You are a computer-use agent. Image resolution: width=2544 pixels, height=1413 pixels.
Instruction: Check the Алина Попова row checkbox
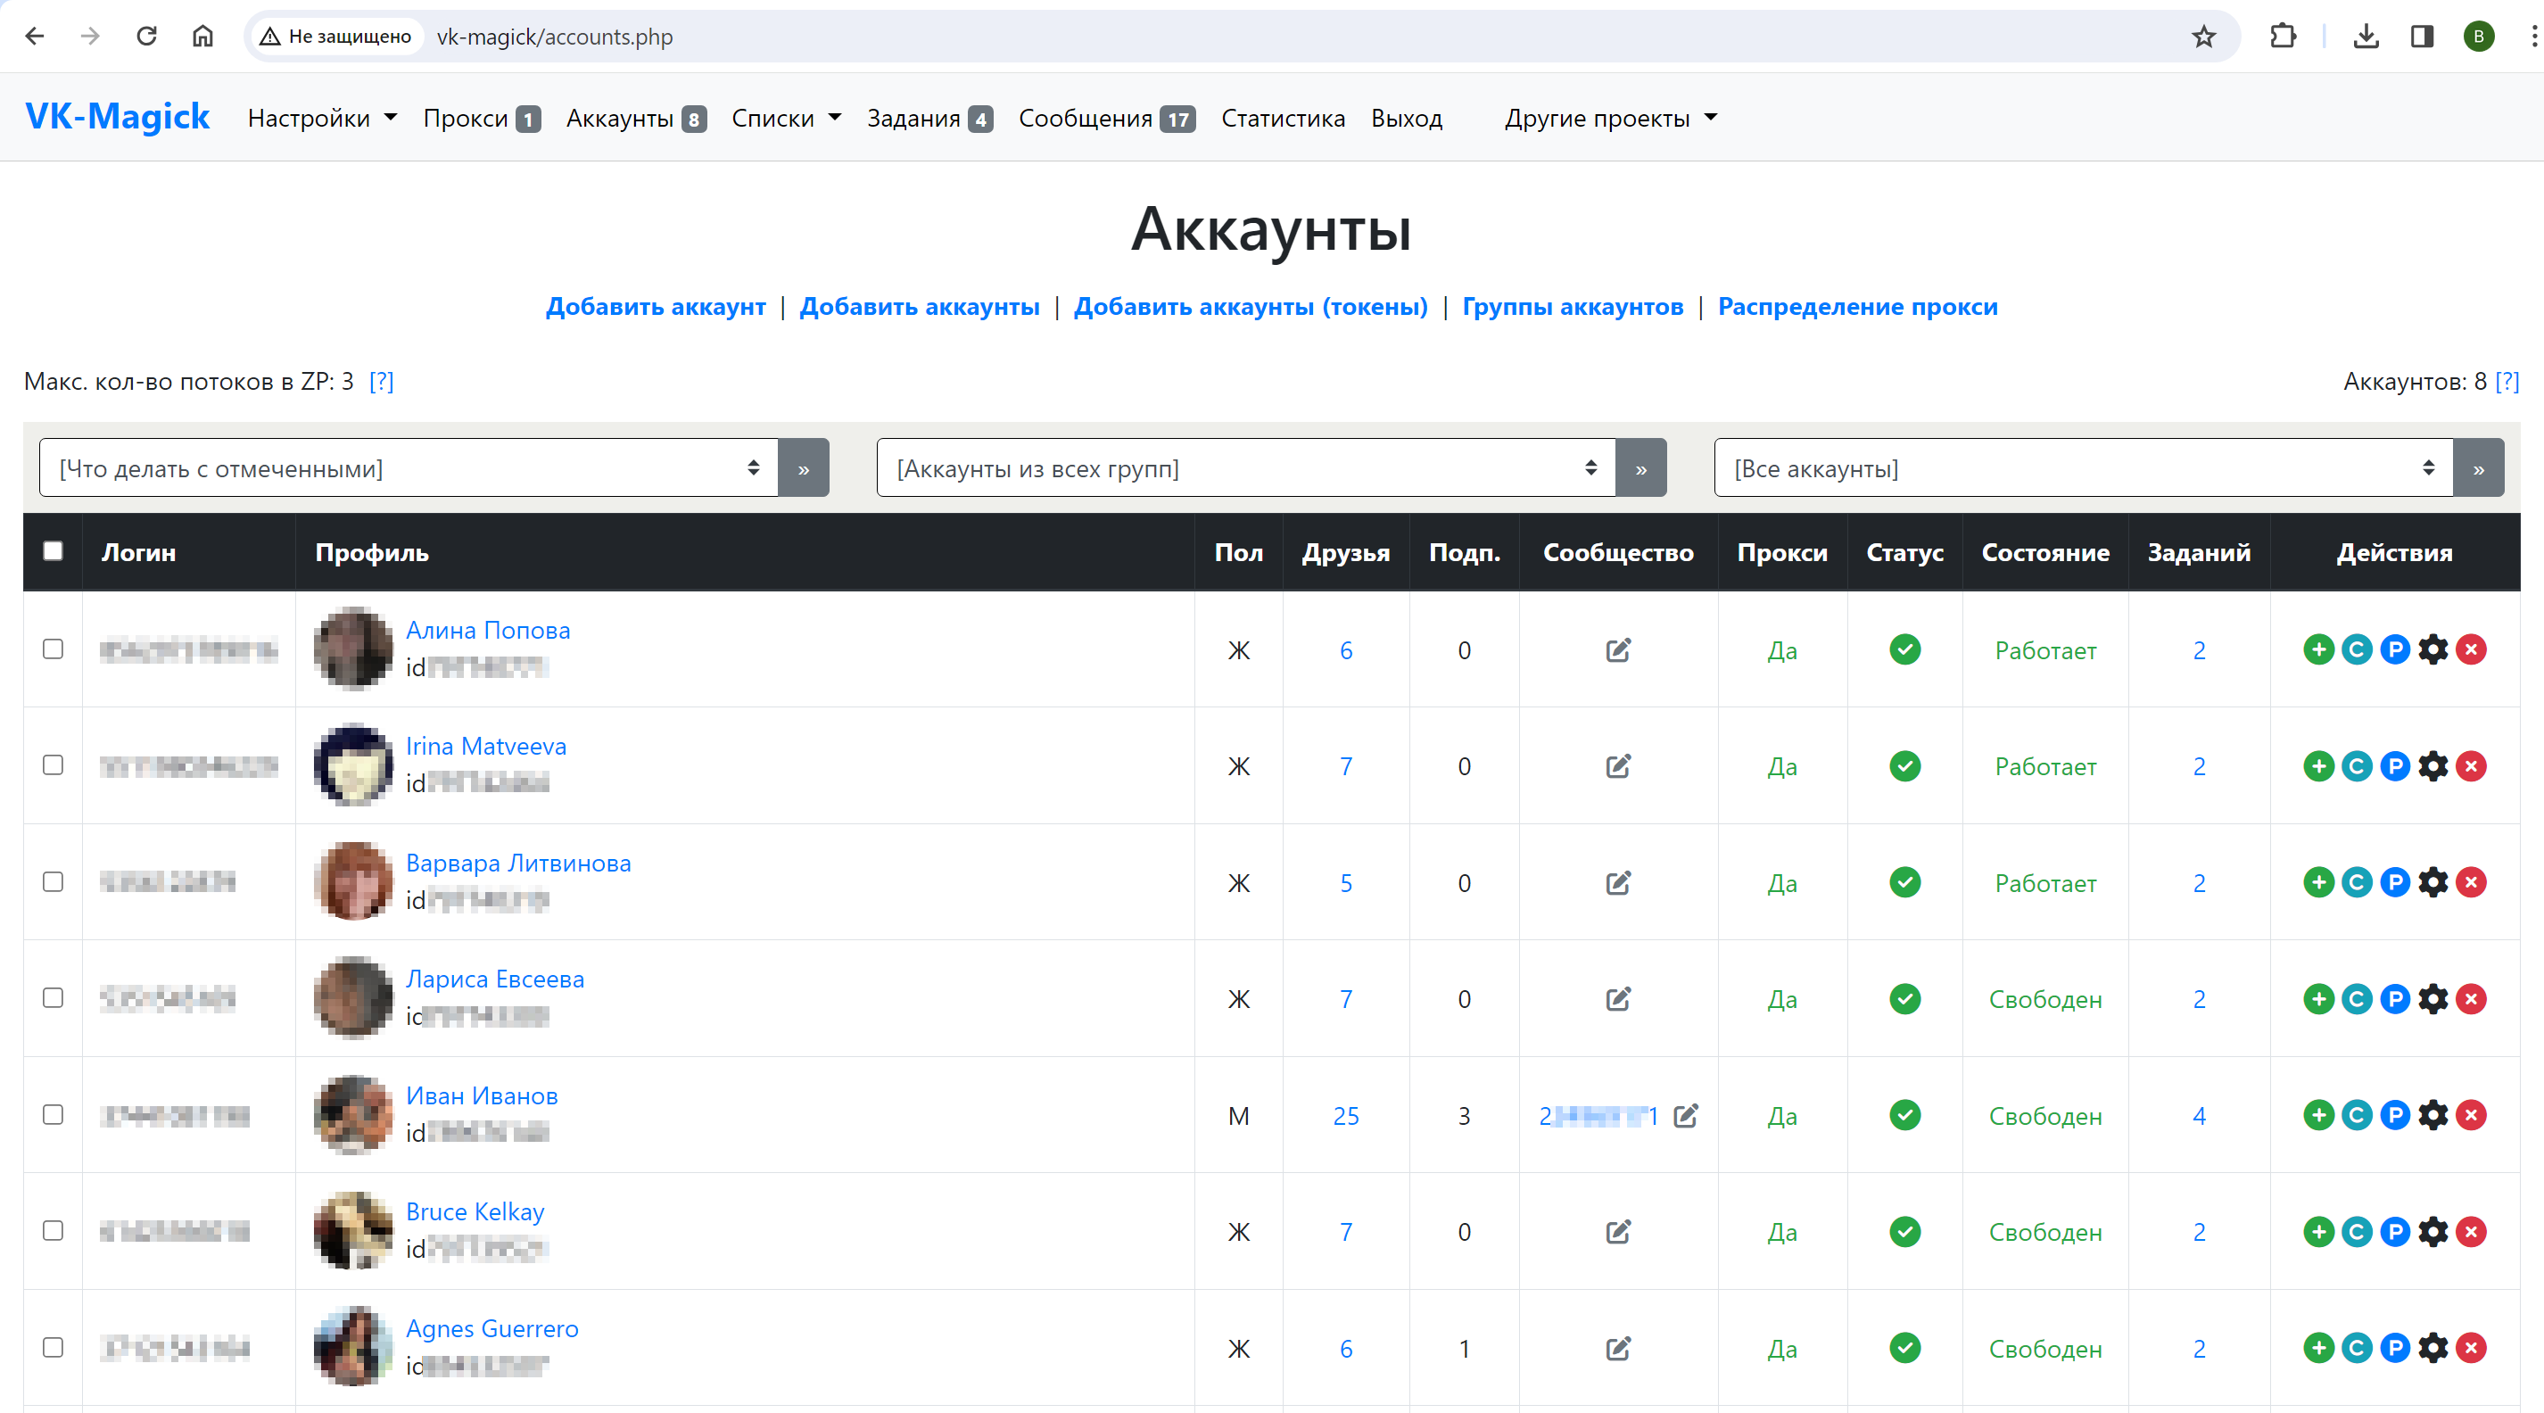(x=54, y=649)
